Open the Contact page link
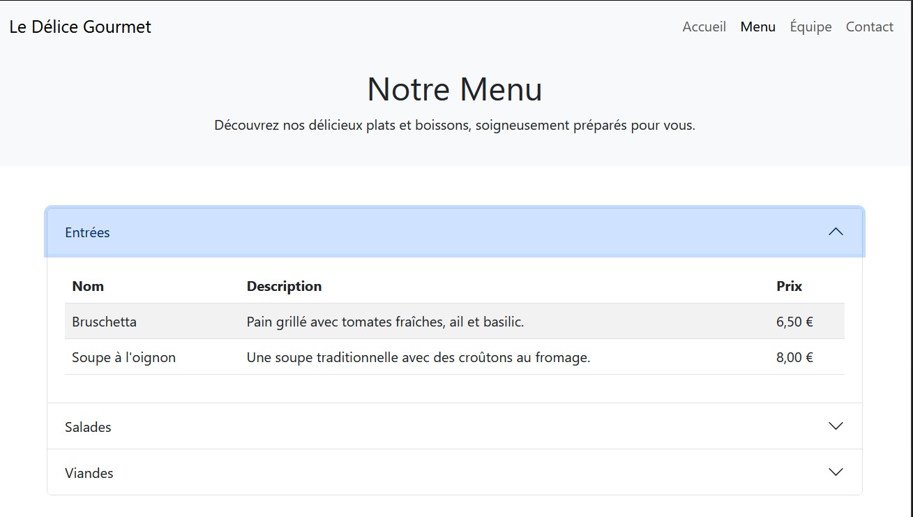Screen dimensions: 913x517 point(869,27)
